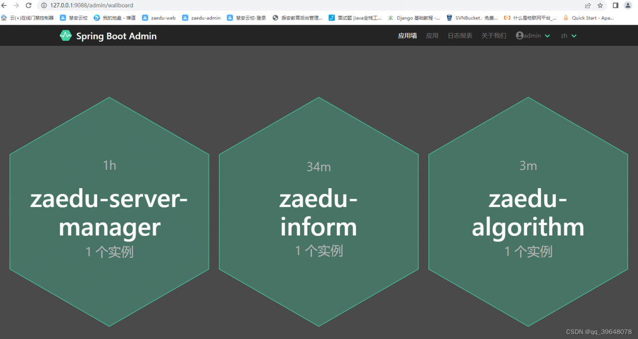Image resolution: width=638 pixels, height=339 pixels.
Task: Click the Spring Boot Admin title text
Action: click(x=116, y=36)
